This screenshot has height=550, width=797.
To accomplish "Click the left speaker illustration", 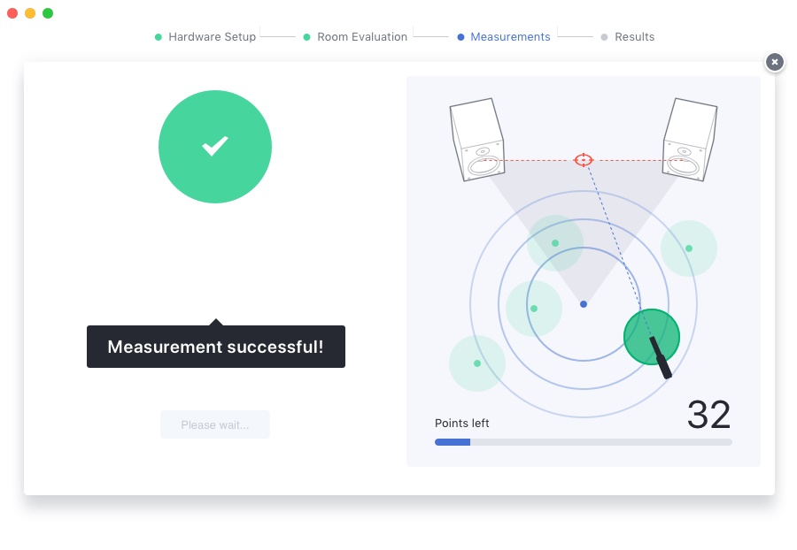I will click(x=476, y=140).
